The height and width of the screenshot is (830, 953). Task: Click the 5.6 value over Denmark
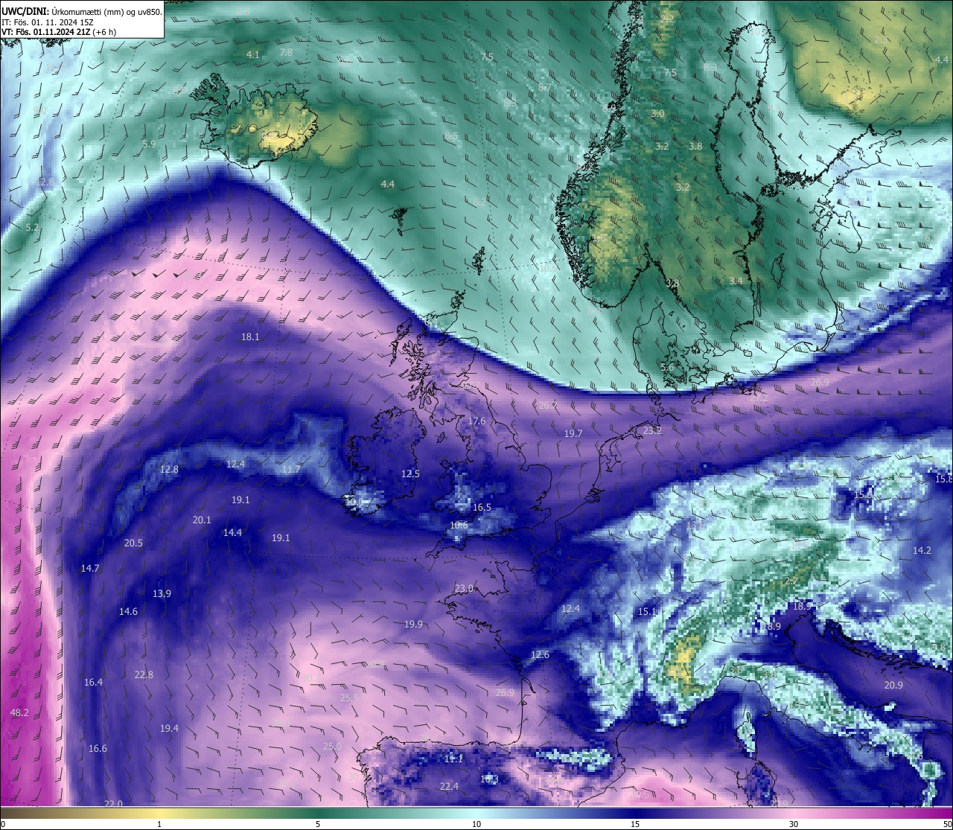[667, 368]
